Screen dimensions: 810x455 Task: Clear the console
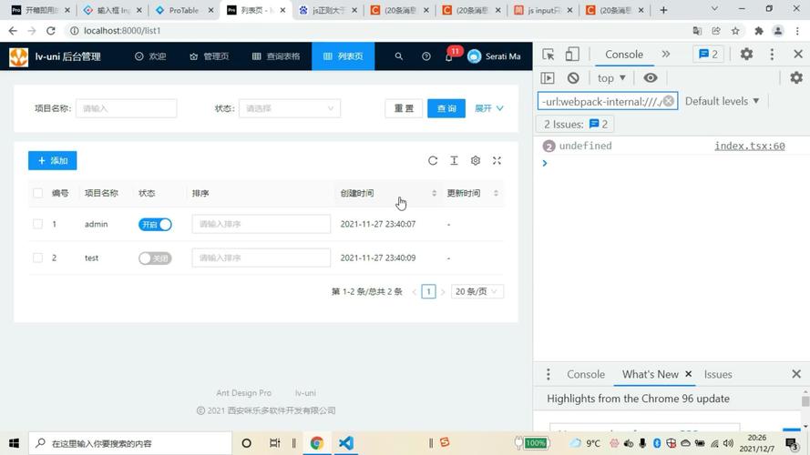click(573, 78)
